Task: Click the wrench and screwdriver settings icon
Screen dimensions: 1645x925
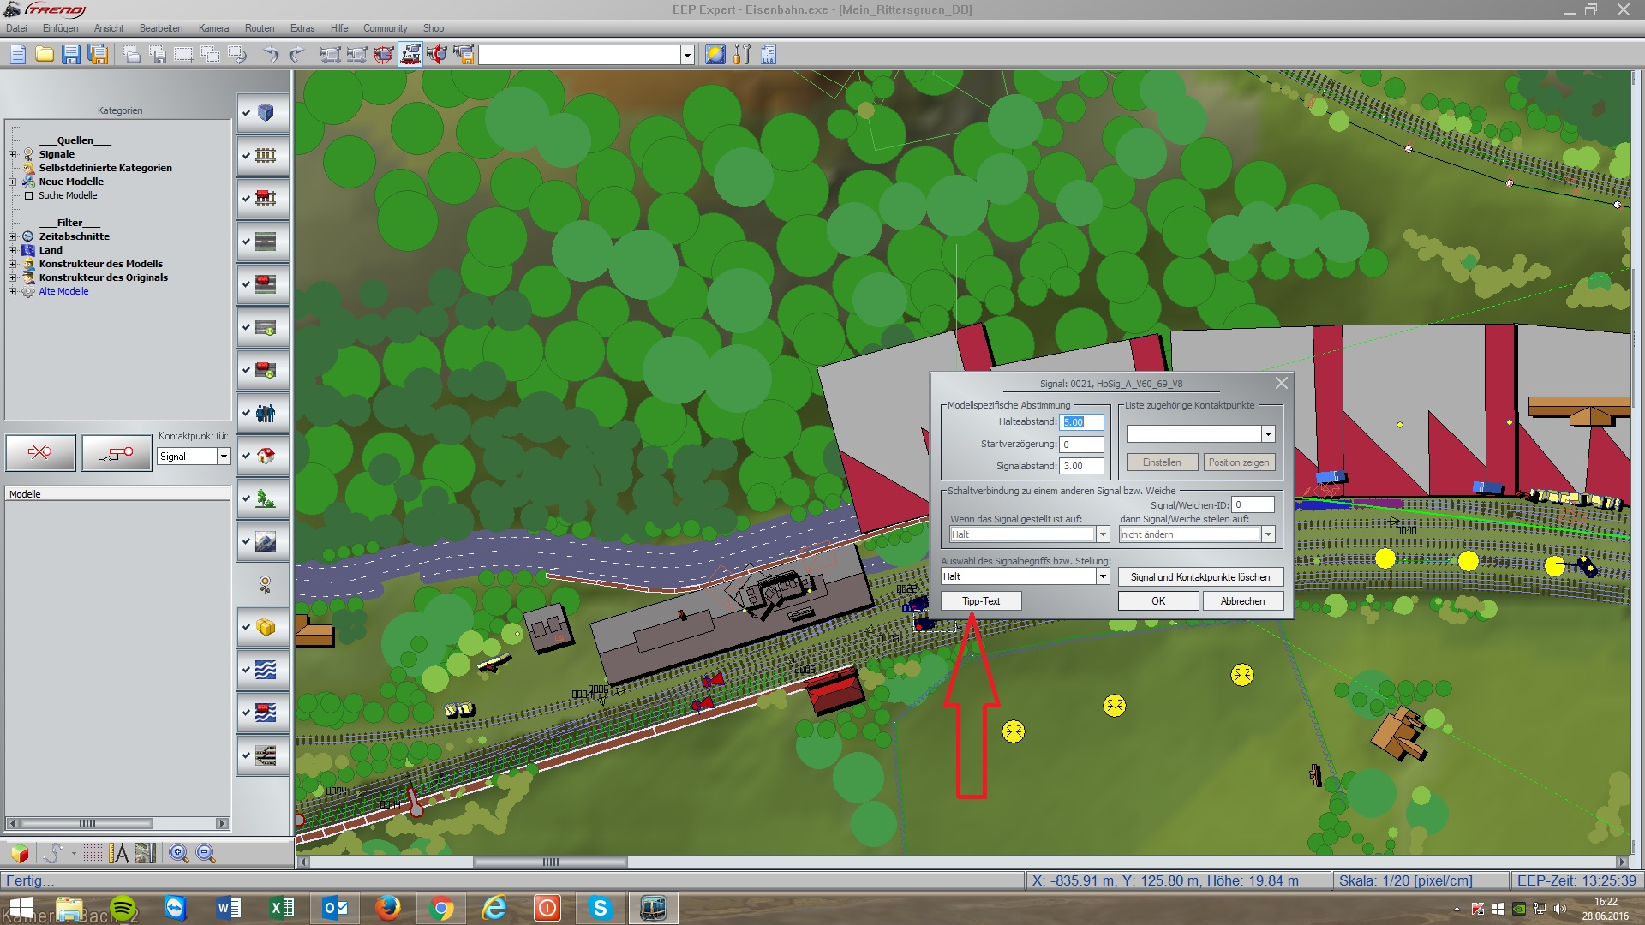Action: click(742, 55)
